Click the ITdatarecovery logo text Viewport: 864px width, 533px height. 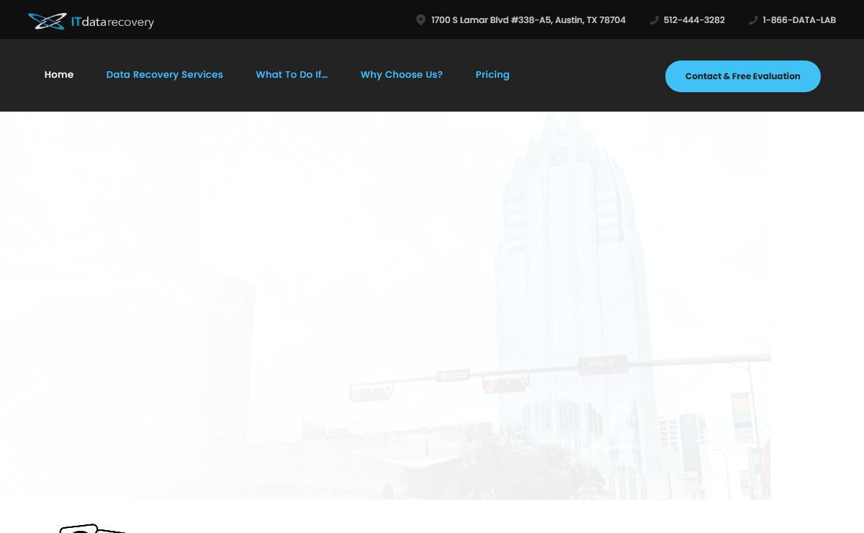point(112,22)
